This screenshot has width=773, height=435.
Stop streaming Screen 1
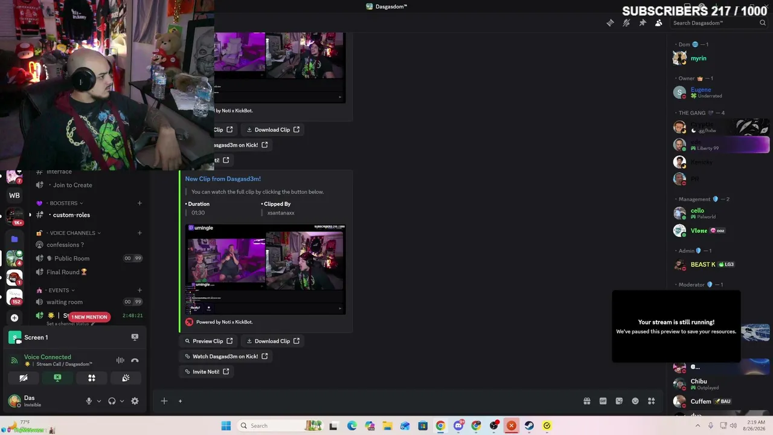tap(135, 337)
